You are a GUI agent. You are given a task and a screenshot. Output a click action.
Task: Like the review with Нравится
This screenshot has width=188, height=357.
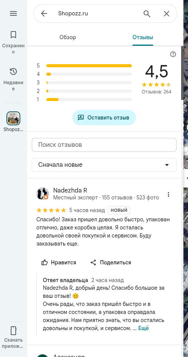tap(59, 262)
